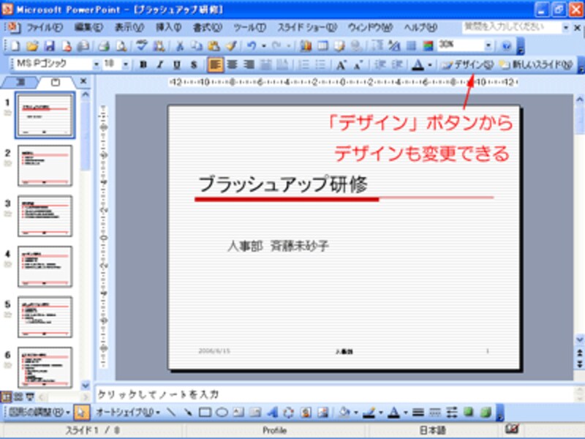The image size is (585, 439).
Task: Toggle the Select Objects pointer tool
Action: coord(81,412)
